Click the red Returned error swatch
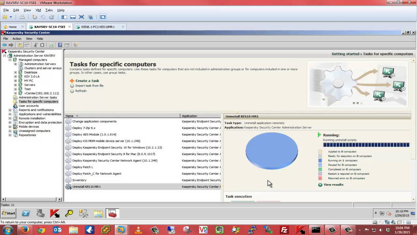This screenshot has height=235, width=417. [320, 178]
